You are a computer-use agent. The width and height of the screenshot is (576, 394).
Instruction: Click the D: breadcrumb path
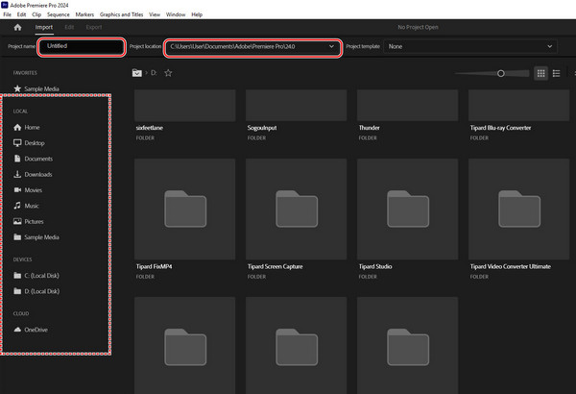click(154, 73)
